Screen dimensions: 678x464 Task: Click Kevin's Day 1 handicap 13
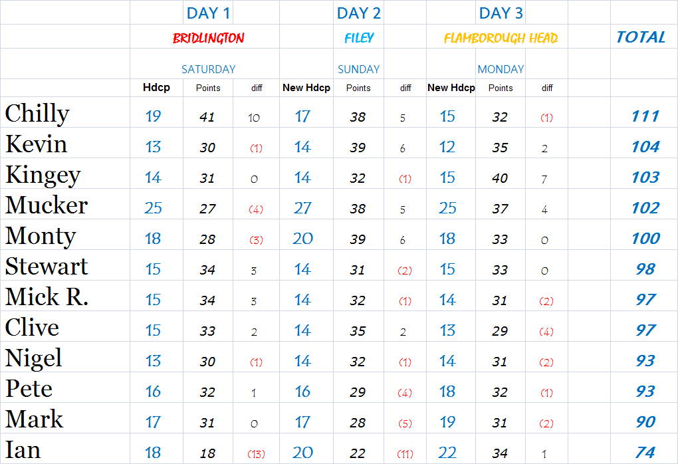click(153, 147)
